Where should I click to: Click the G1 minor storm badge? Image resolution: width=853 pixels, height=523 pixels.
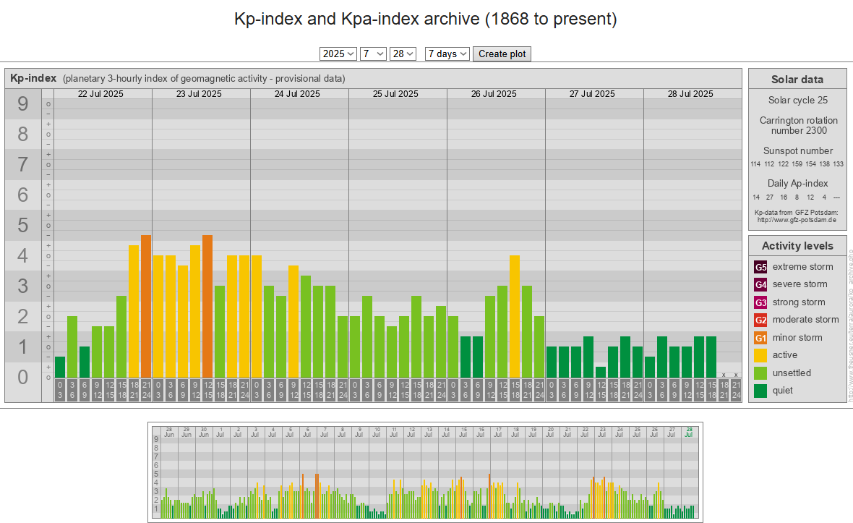760,338
